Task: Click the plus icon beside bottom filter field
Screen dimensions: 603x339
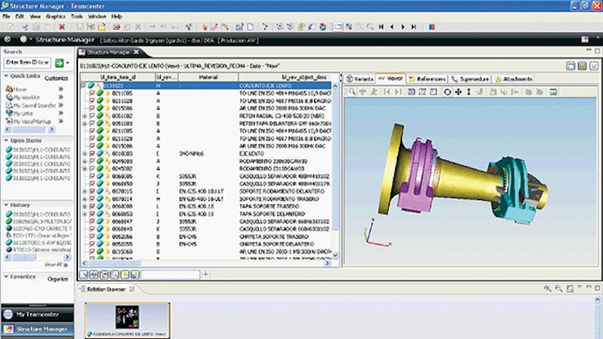Action: 206,275
